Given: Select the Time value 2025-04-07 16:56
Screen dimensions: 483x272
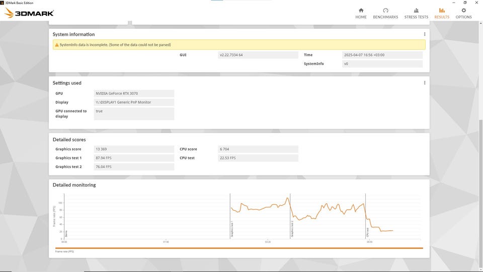Looking at the screenshot, I should tap(382, 55).
